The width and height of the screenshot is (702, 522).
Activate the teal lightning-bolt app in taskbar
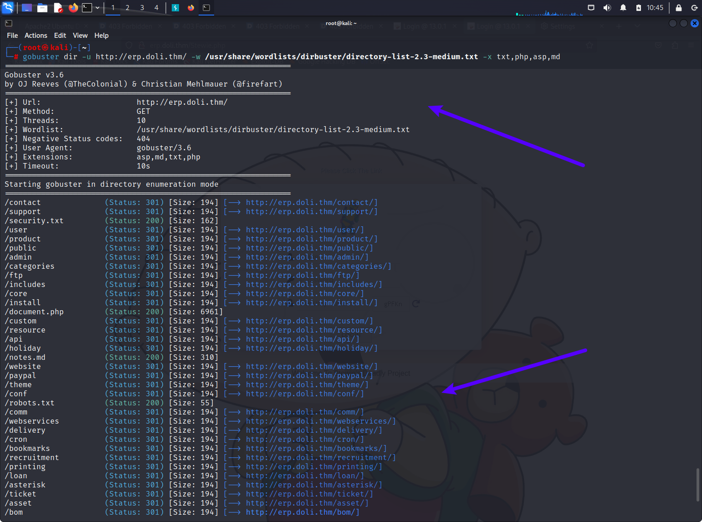coord(175,8)
